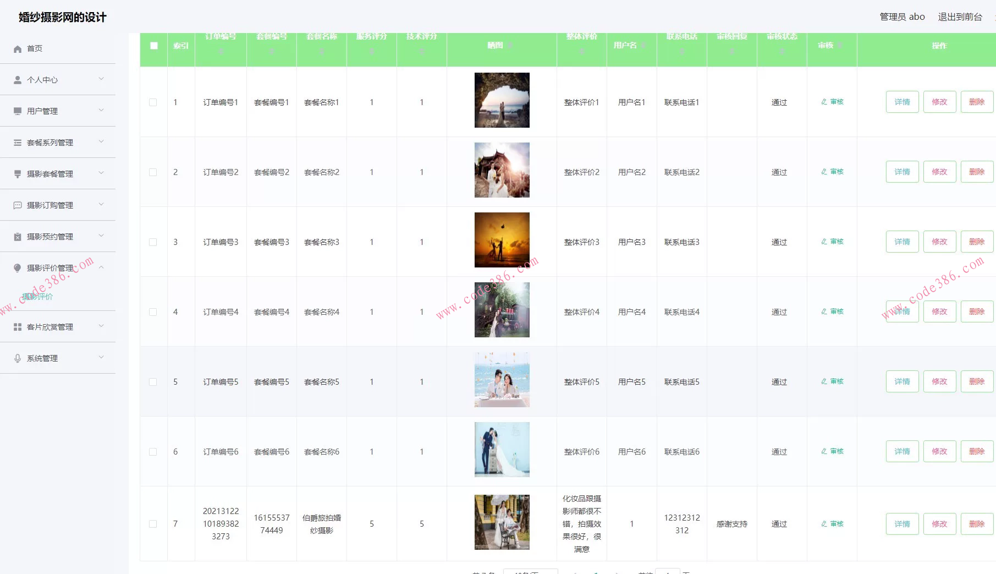This screenshot has width=996, height=574.
Task: Expand 个人中心 using its chevron arrow
Action: (x=101, y=79)
